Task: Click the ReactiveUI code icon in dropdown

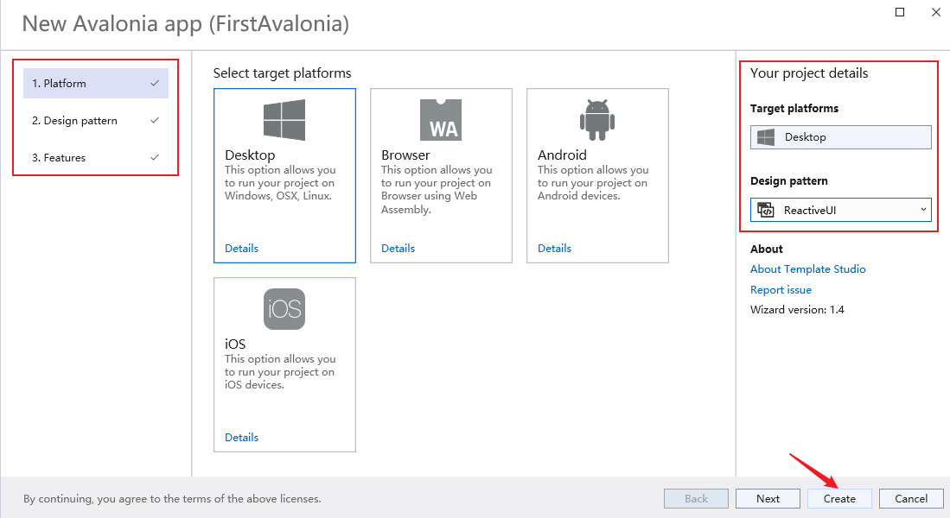Action: point(766,210)
